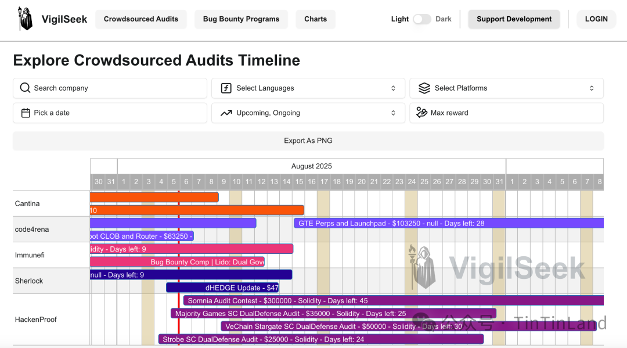Click the LOGIN button
The height and width of the screenshot is (348, 627).
596,19
